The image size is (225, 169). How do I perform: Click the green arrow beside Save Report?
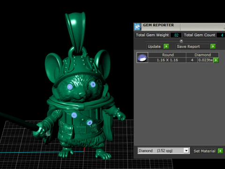tap(213, 46)
